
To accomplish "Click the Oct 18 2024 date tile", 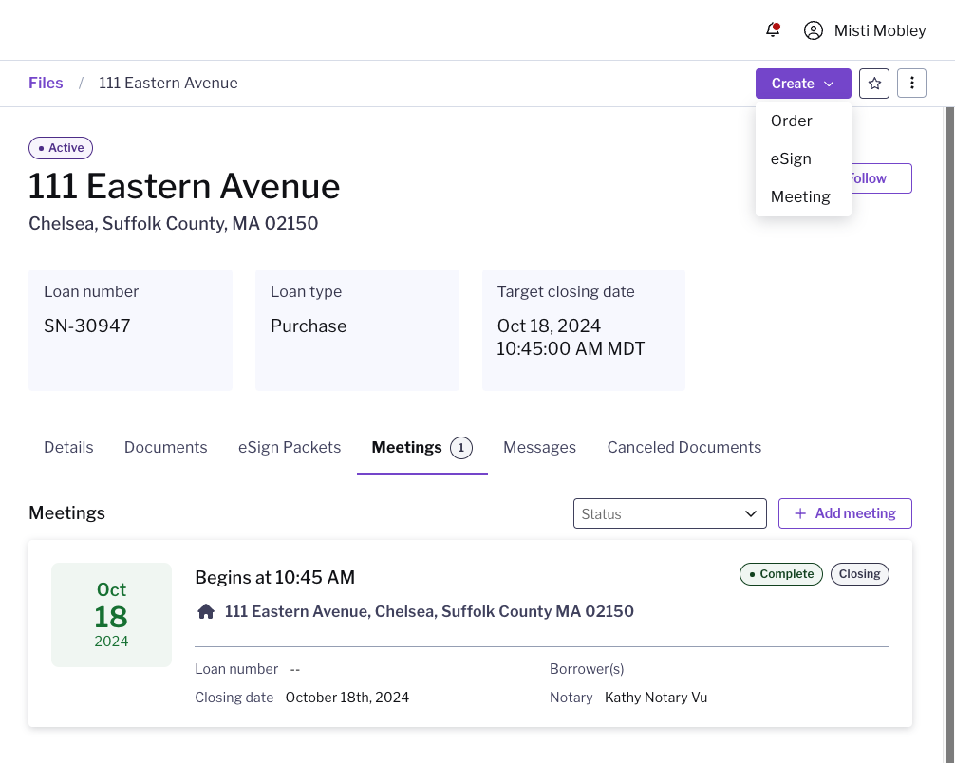I will coord(111,614).
